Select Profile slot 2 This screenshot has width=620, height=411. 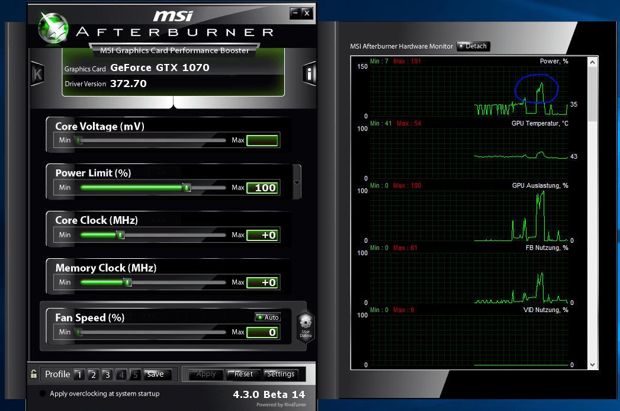(94, 375)
